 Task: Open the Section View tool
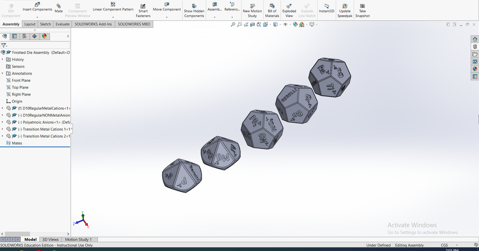(253, 24)
